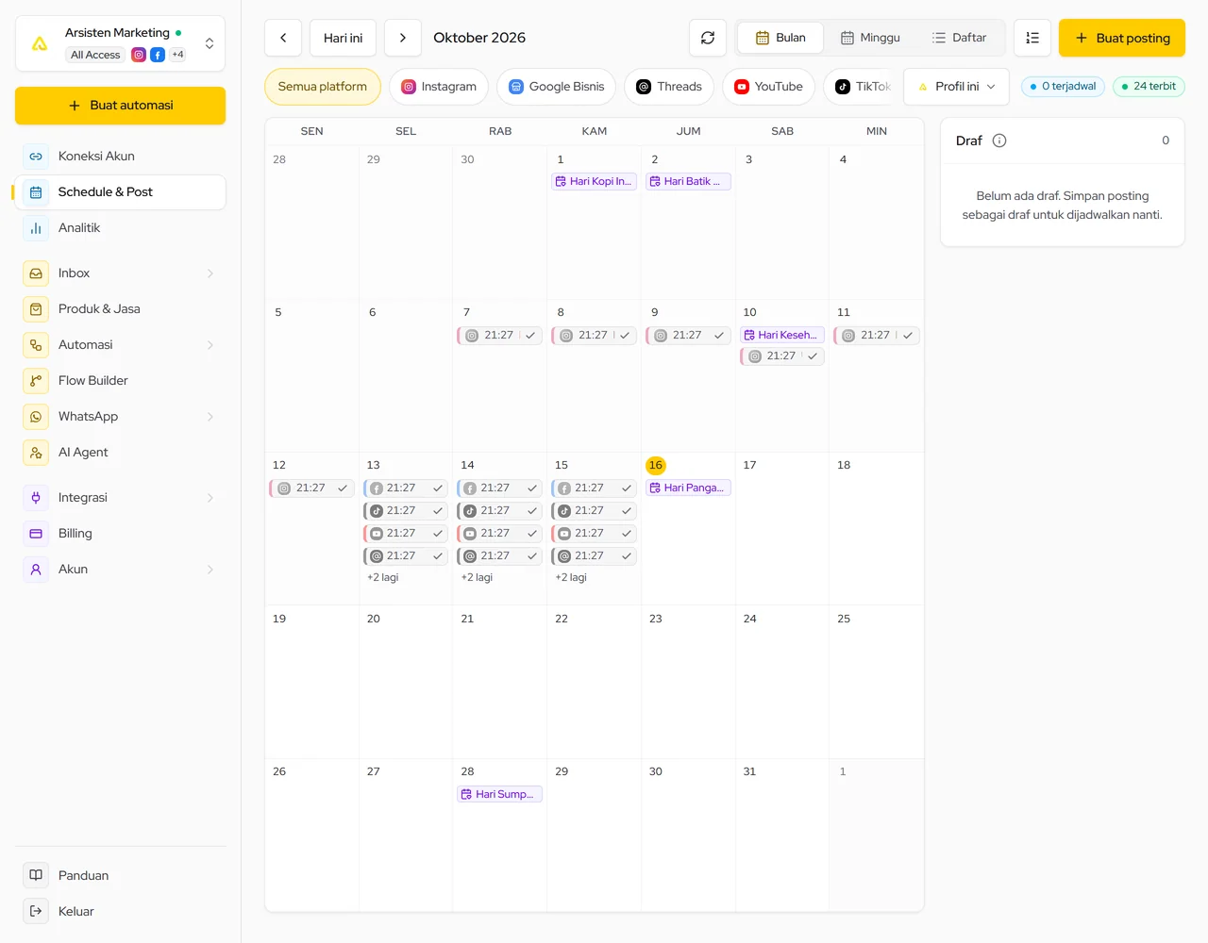
Task: Filter posts by Instagram
Action: coord(439,87)
